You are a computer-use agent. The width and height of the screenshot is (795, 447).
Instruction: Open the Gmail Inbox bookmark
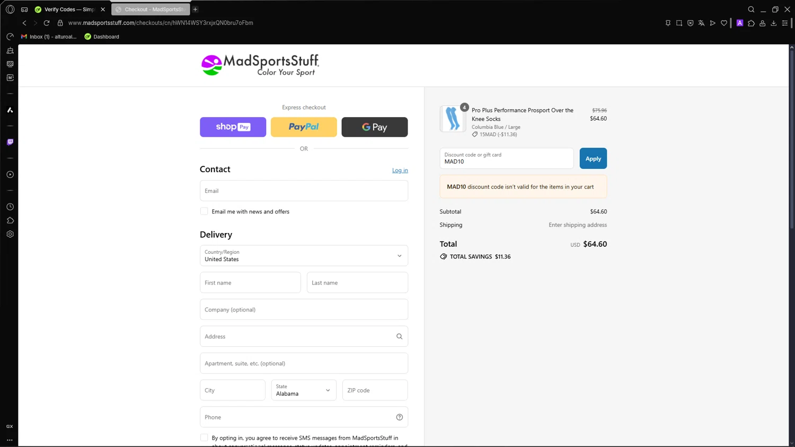(x=48, y=37)
